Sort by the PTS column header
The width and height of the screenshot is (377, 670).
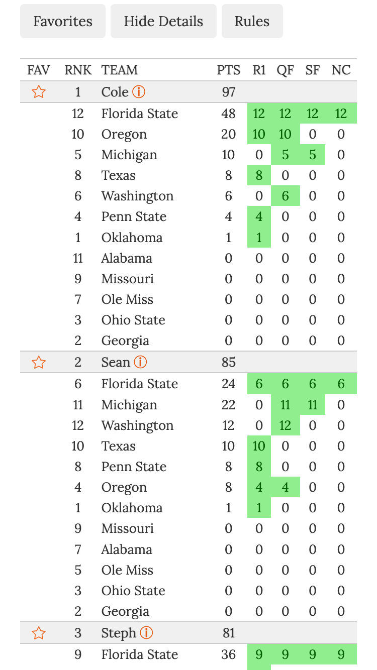tap(229, 70)
